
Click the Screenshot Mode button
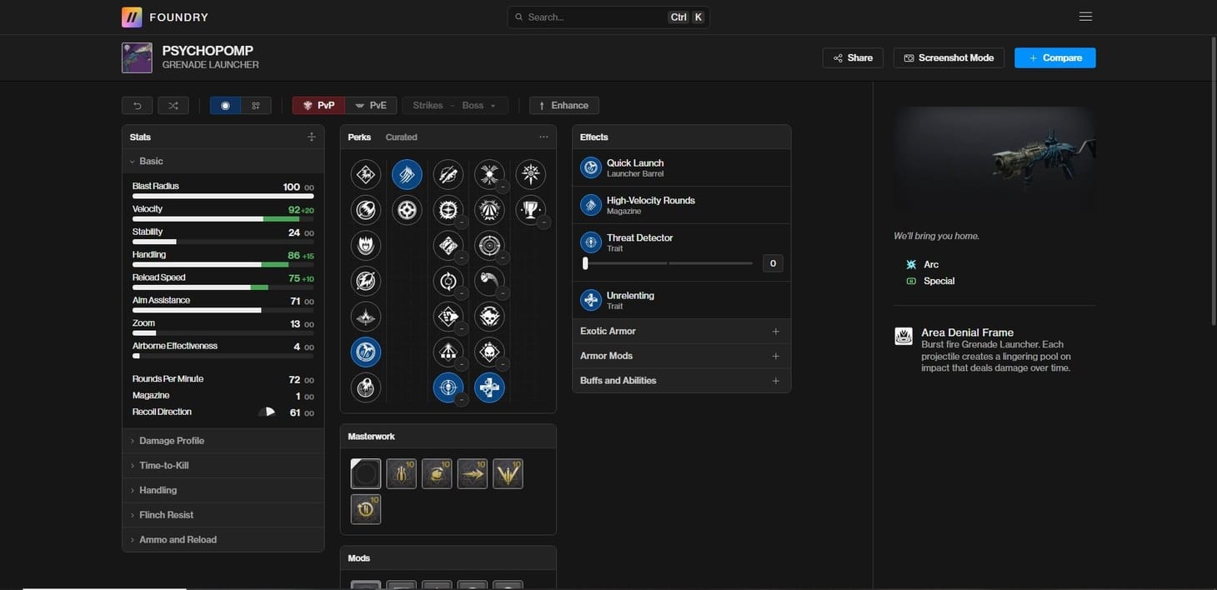[949, 57]
